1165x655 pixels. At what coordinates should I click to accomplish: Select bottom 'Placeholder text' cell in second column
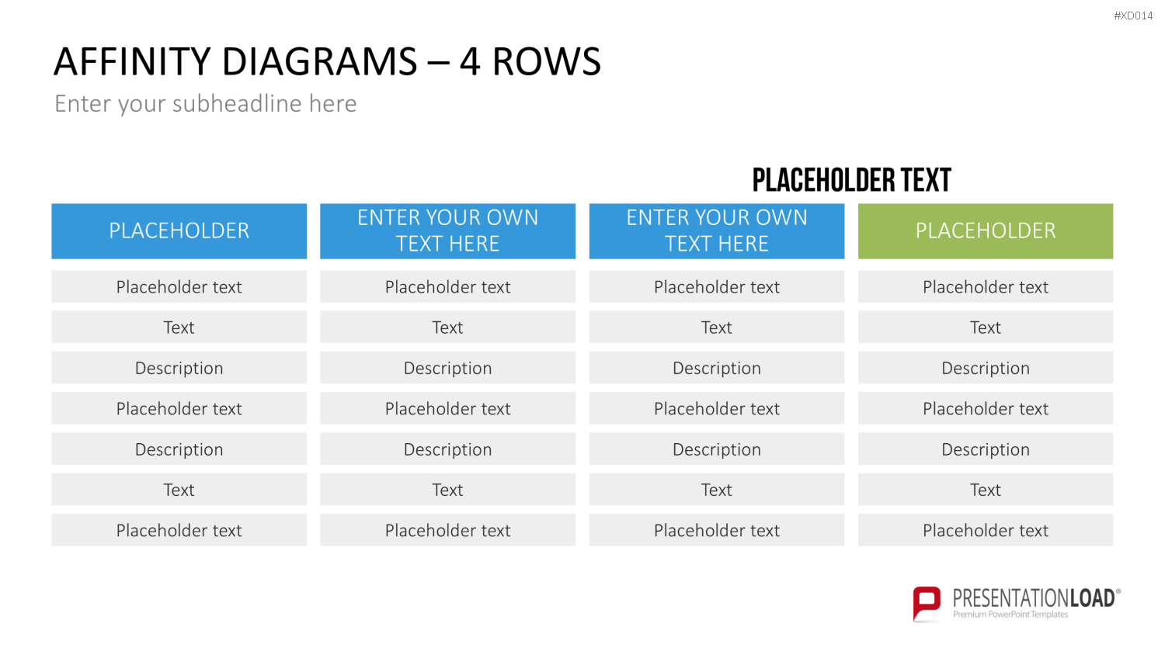(448, 530)
